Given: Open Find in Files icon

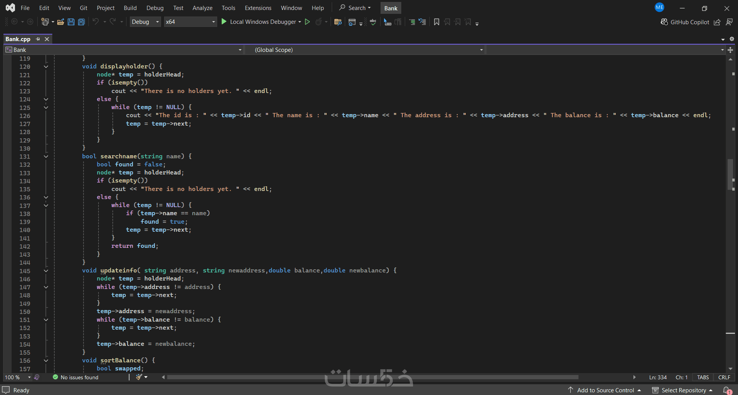Looking at the screenshot, I should (338, 22).
